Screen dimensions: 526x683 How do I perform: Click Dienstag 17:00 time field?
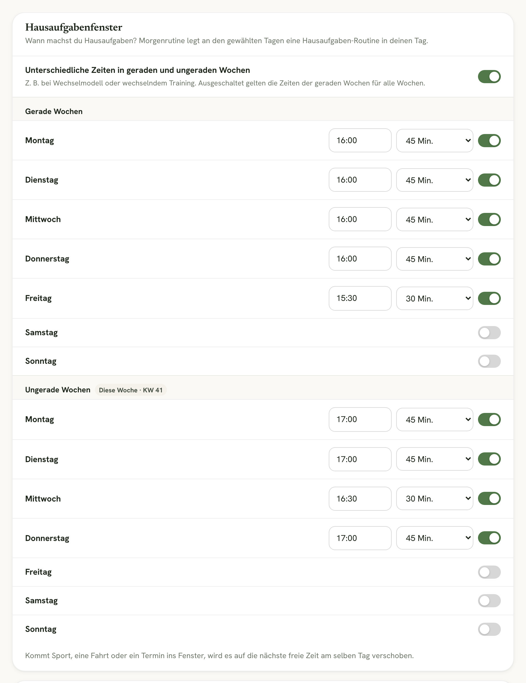[360, 459]
